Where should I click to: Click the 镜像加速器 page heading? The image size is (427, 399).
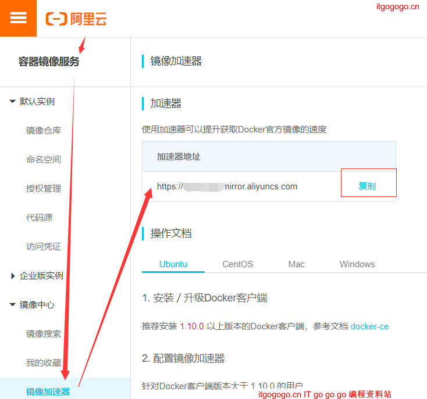[176, 61]
